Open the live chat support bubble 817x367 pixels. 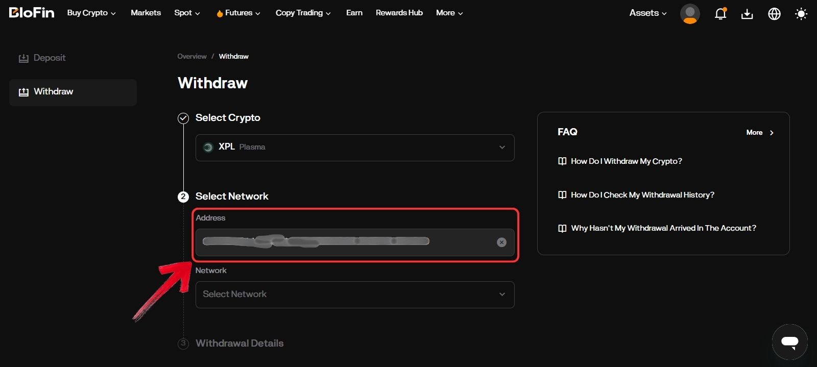pos(789,342)
